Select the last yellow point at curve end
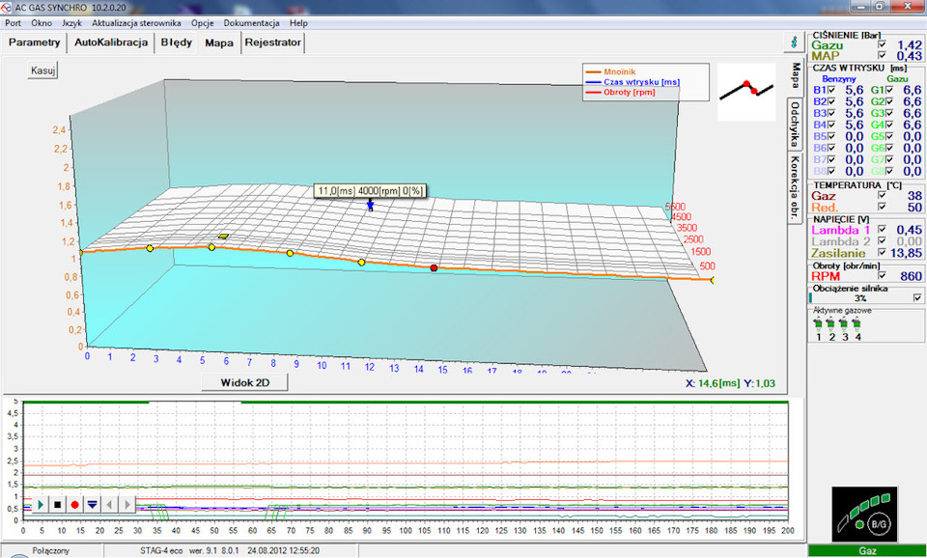This screenshot has width=927, height=558. coord(713,280)
